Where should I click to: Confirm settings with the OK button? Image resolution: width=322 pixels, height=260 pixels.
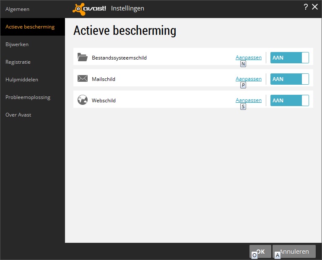[260, 251]
